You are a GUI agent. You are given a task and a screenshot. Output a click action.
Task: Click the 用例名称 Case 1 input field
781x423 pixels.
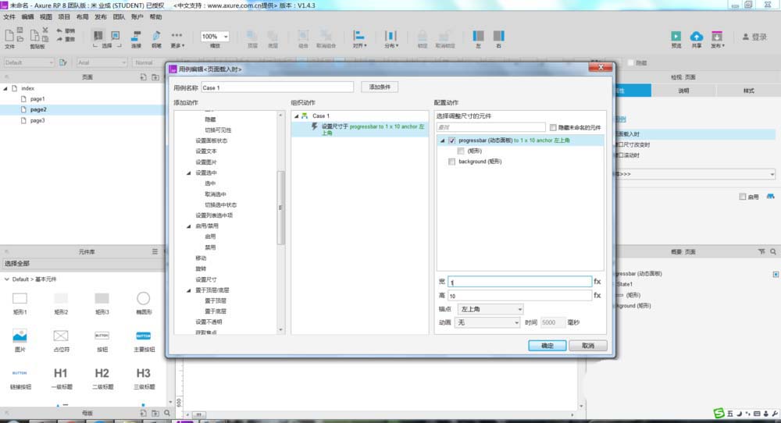[x=277, y=87]
